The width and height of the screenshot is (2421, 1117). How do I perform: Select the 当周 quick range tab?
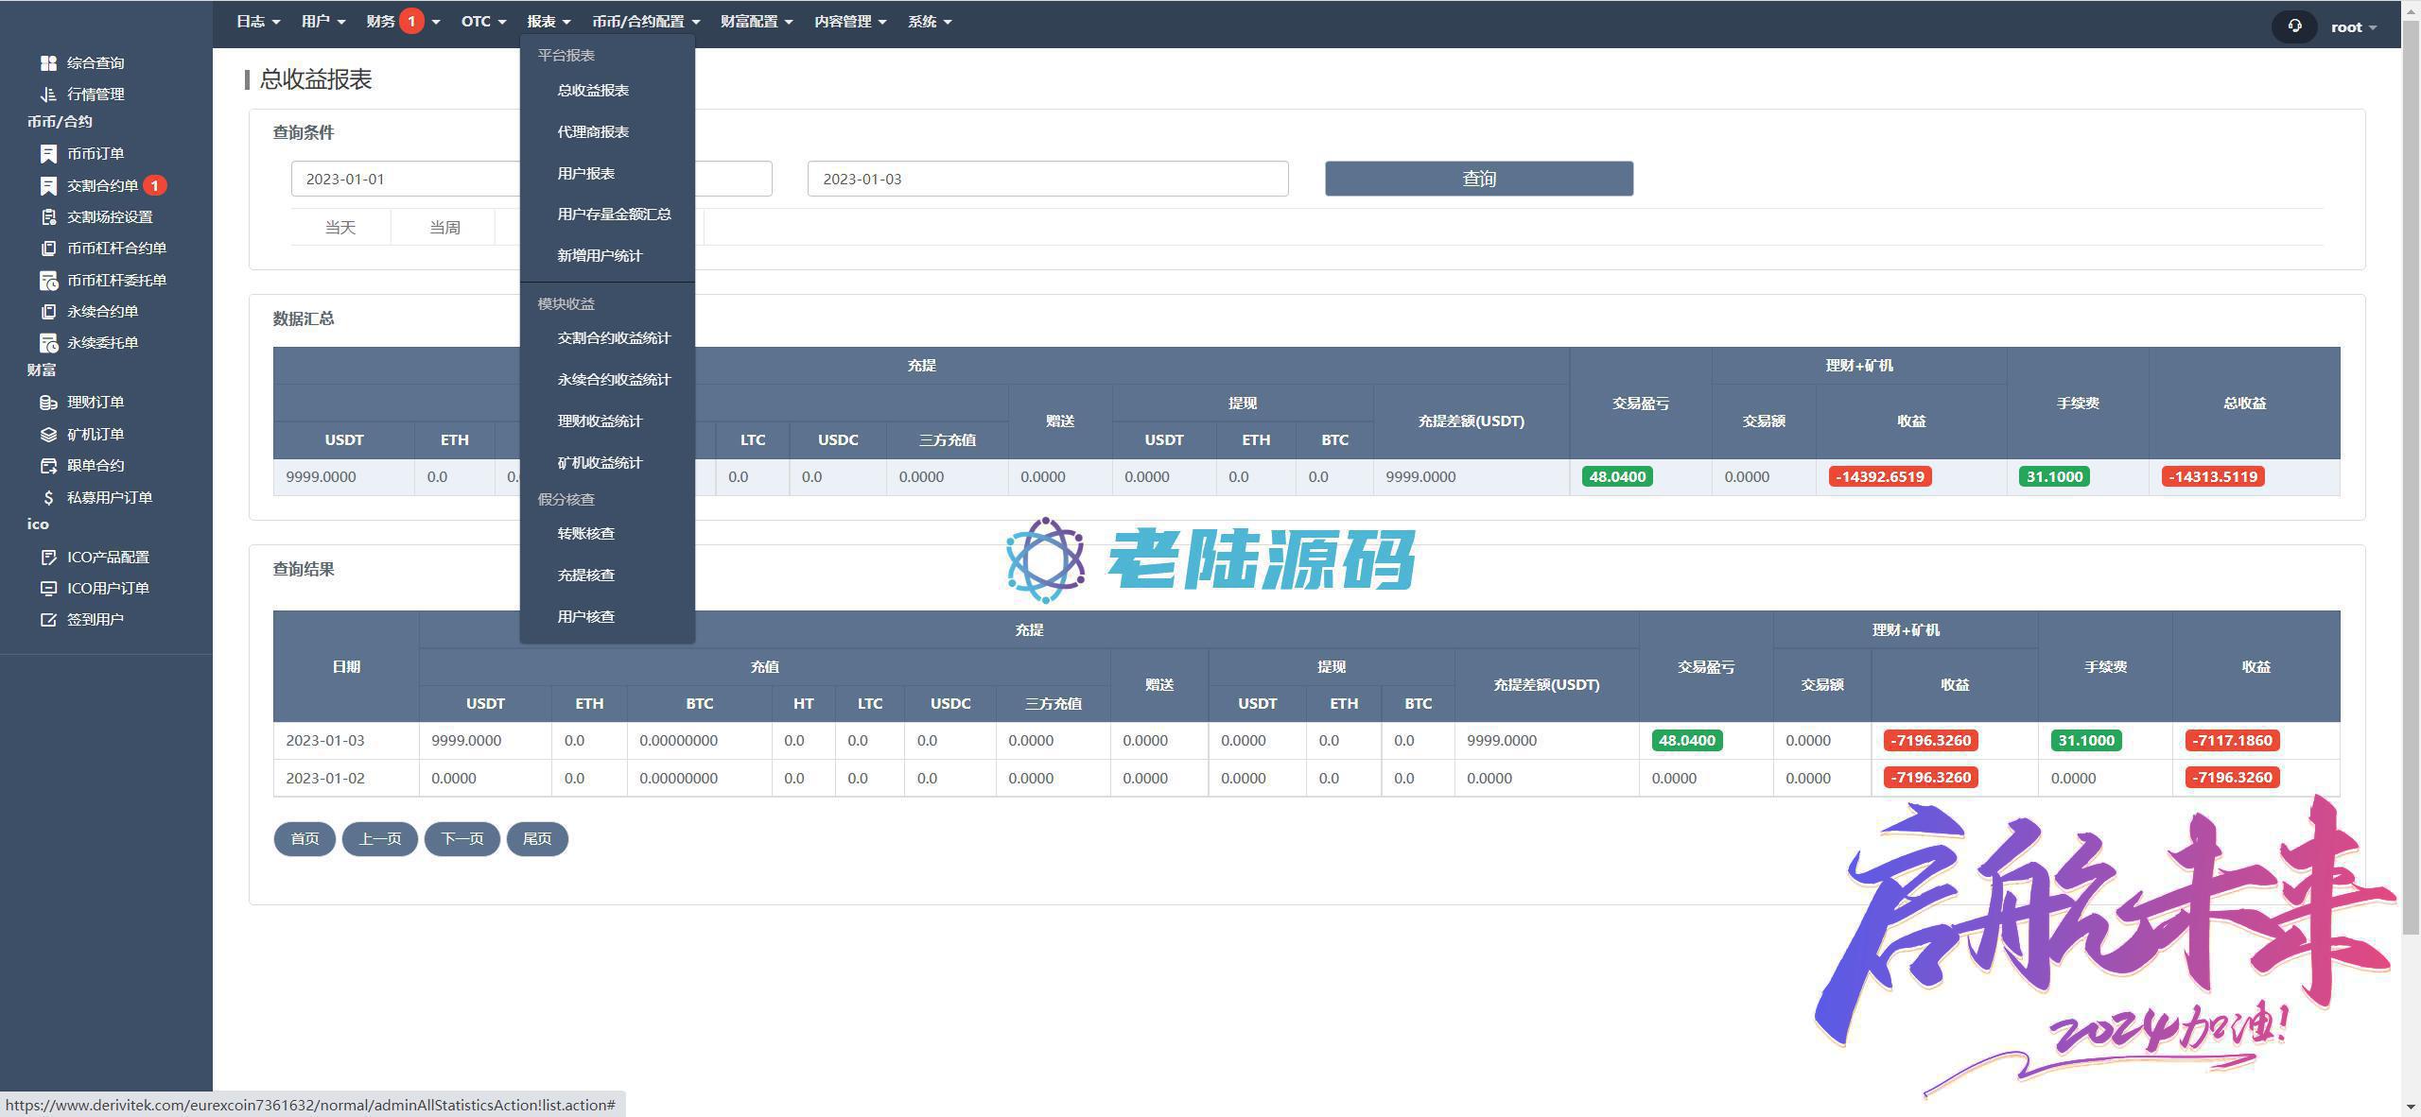click(x=444, y=228)
